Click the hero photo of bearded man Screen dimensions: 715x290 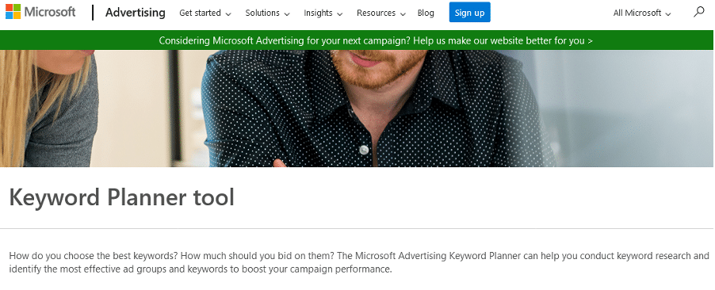click(x=357, y=109)
